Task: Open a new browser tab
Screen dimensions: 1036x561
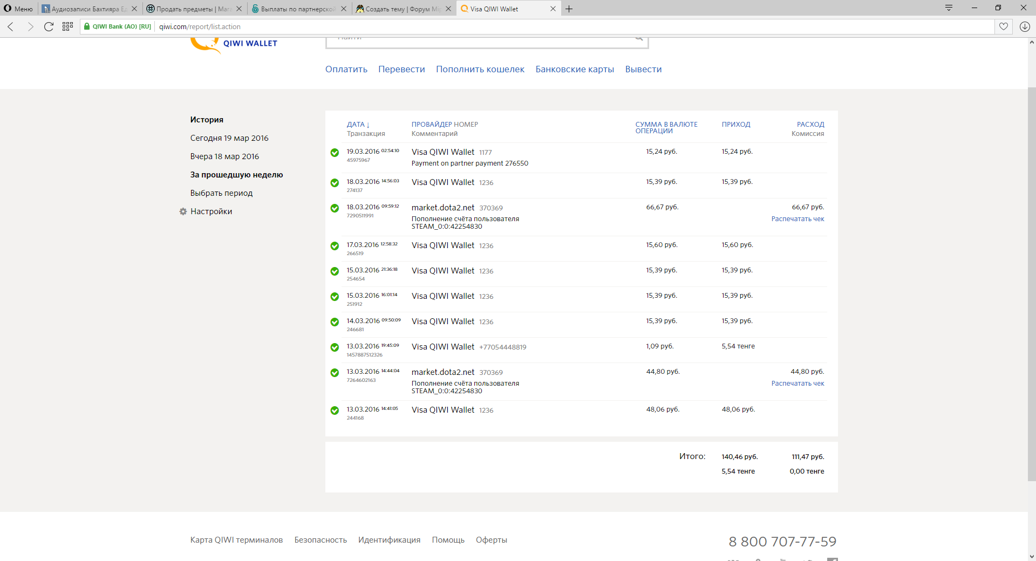Action: pyautogui.click(x=569, y=9)
